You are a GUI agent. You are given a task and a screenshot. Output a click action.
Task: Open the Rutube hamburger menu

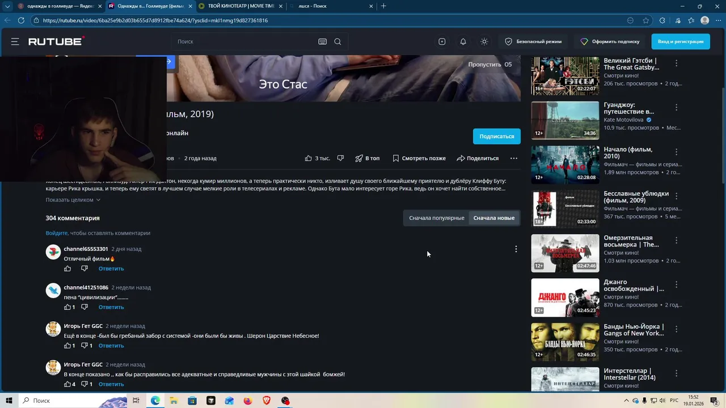point(15,41)
